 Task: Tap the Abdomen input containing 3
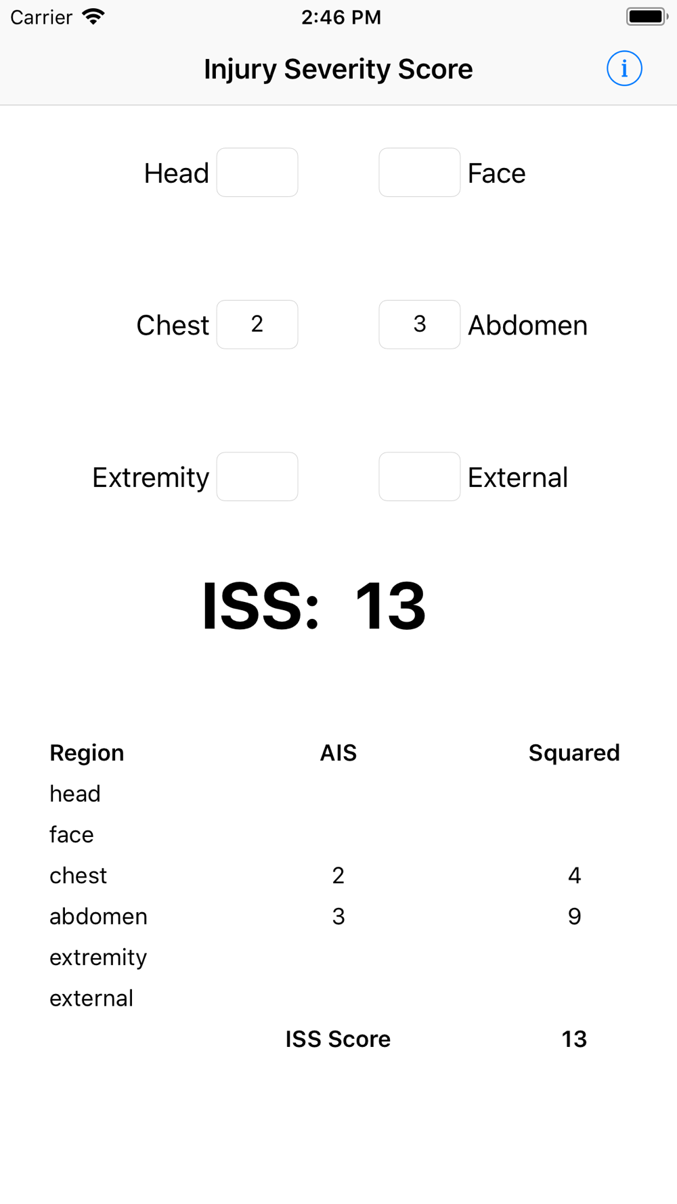pos(419,324)
